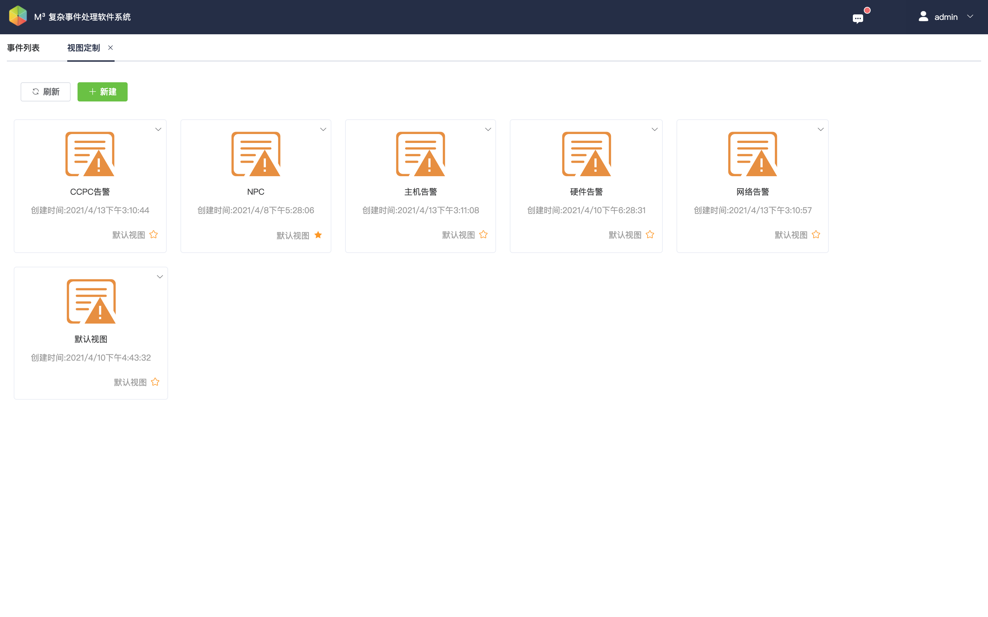Open the CCPC告警 alert view icon
This screenshot has height=617, width=988.
90,154
